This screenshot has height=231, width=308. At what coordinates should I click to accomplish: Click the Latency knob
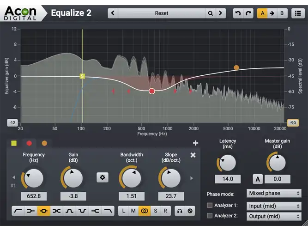[228, 163]
